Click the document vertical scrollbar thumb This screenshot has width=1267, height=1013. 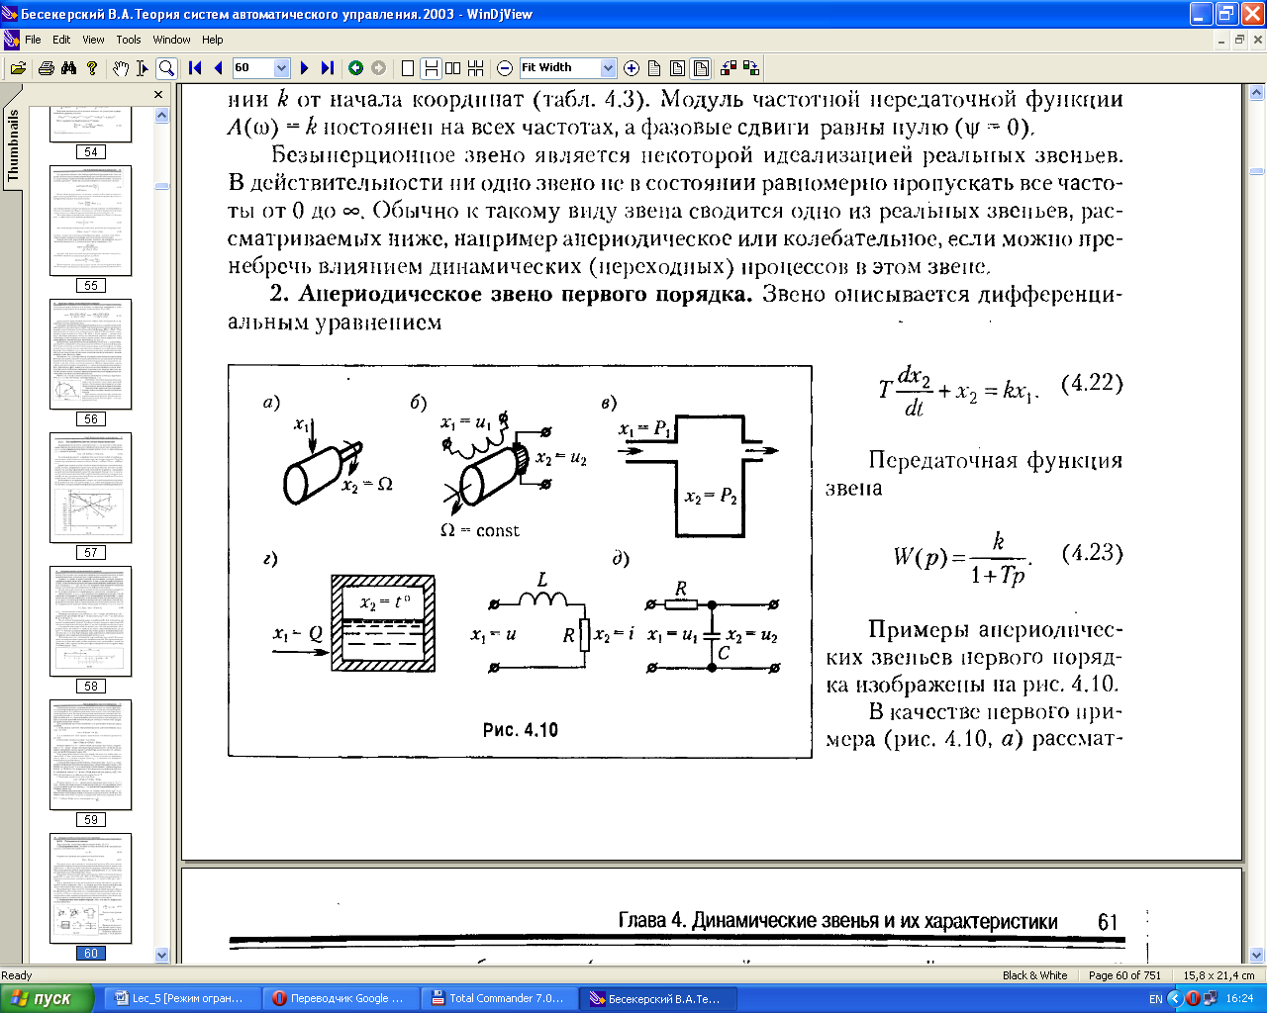pyautogui.click(x=1257, y=170)
